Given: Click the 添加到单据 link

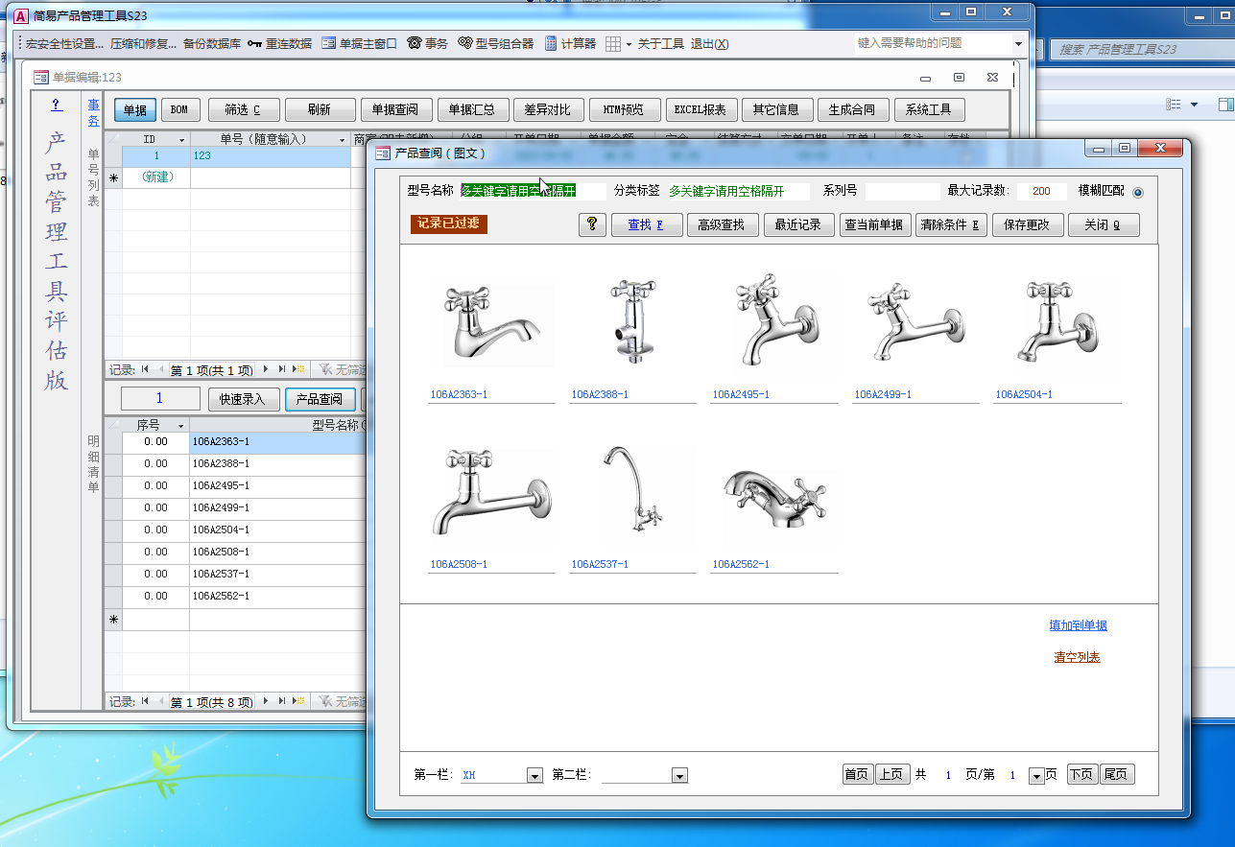Looking at the screenshot, I should click(x=1078, y=625).
